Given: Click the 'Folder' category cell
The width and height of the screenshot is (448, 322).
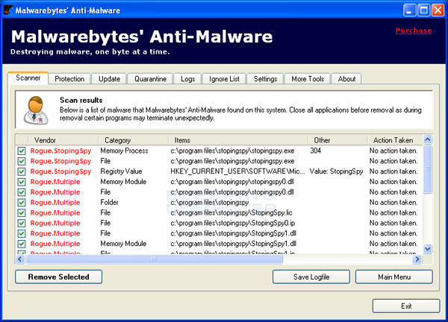Looking at the screenshot, I should (x=109, y=203).
